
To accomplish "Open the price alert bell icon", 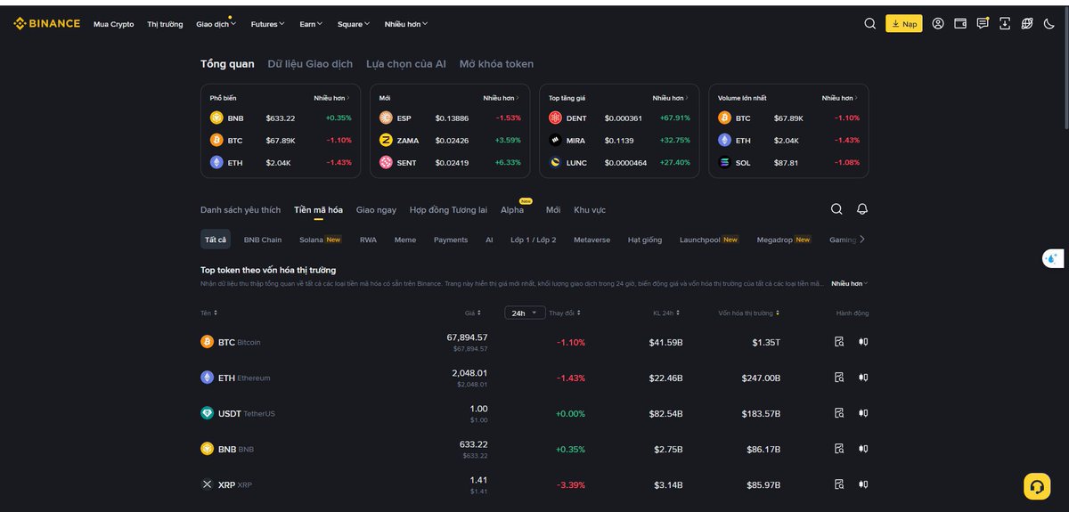I will (862, 209).
